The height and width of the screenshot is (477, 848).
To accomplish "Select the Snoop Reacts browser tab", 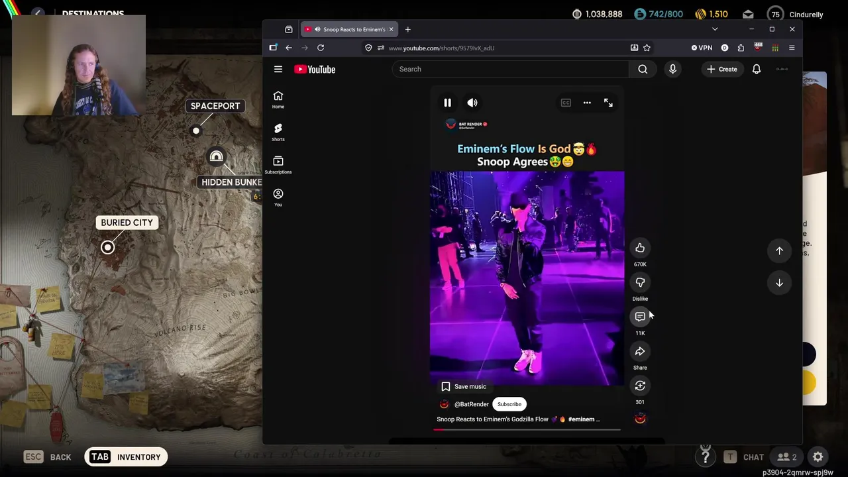I will [349, 29].
